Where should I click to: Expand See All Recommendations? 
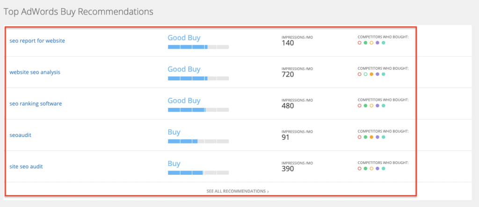click(238, 191)
